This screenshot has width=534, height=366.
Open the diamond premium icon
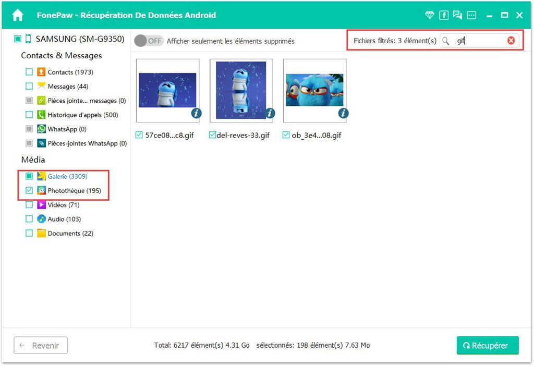[x=430, y=15]
